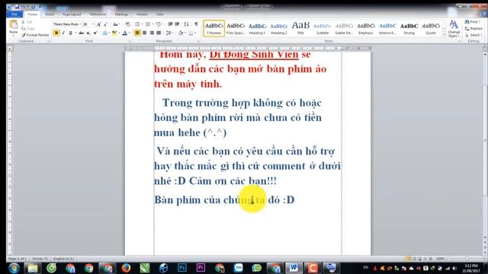The width and height of the screenshot is (488, 274).
Task: Click the Borders icon
Action: 191,33
